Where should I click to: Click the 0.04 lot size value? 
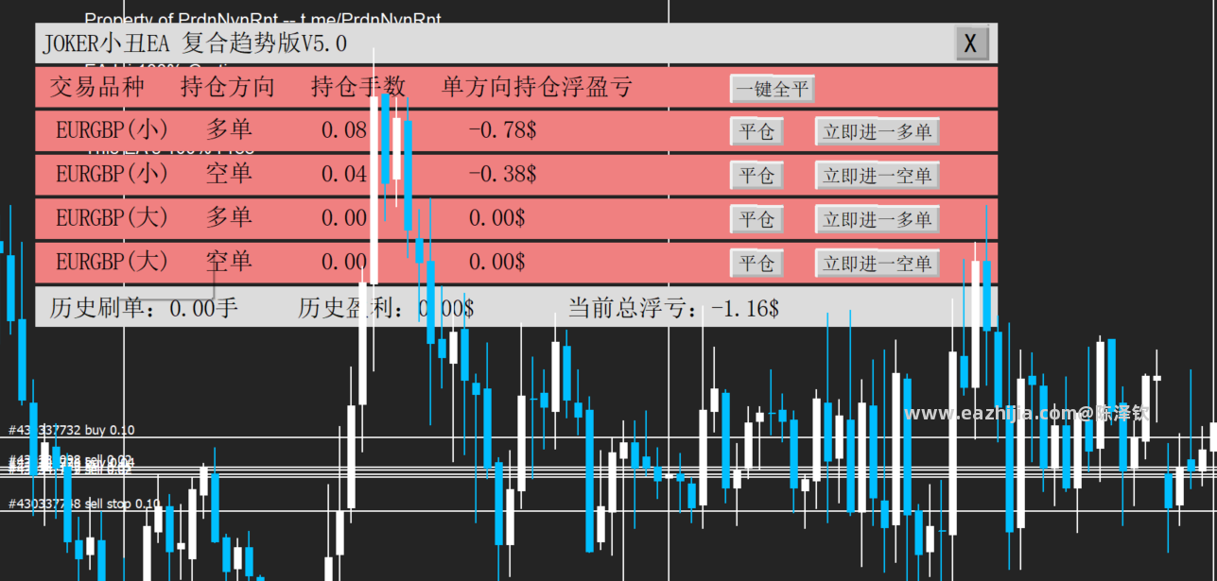click(344, 174)
